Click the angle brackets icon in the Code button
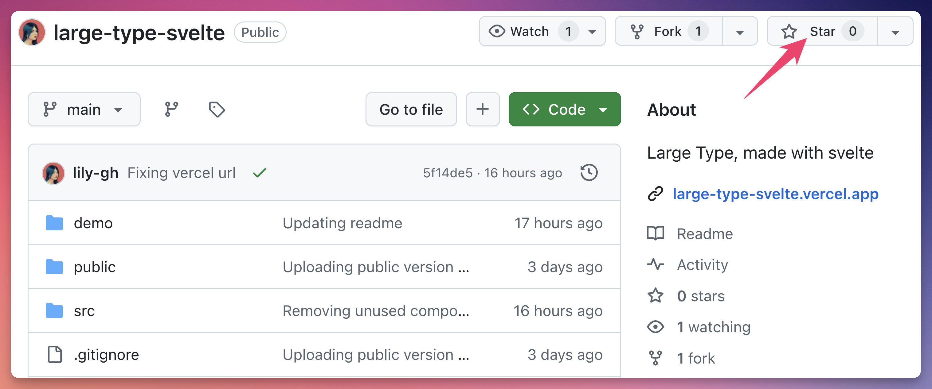932x389 pixels. [531, 109]
